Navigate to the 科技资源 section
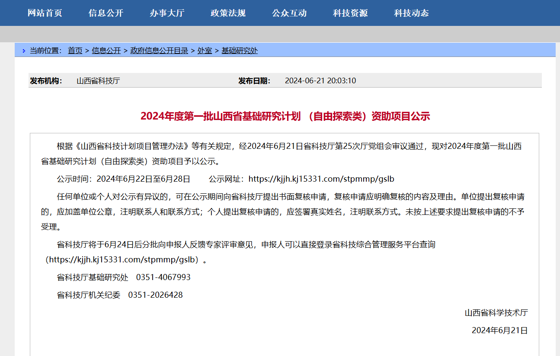This screenshot has height=356, width=560. pyautogui.click(x=350, y=13)
